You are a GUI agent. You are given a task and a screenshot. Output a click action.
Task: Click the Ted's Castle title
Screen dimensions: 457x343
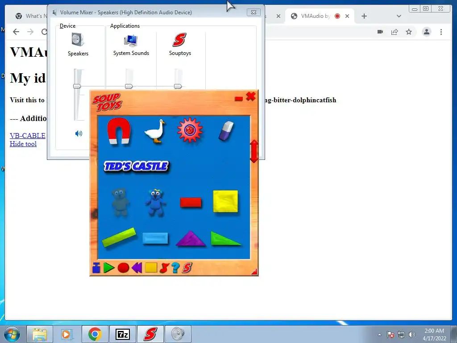136,166
